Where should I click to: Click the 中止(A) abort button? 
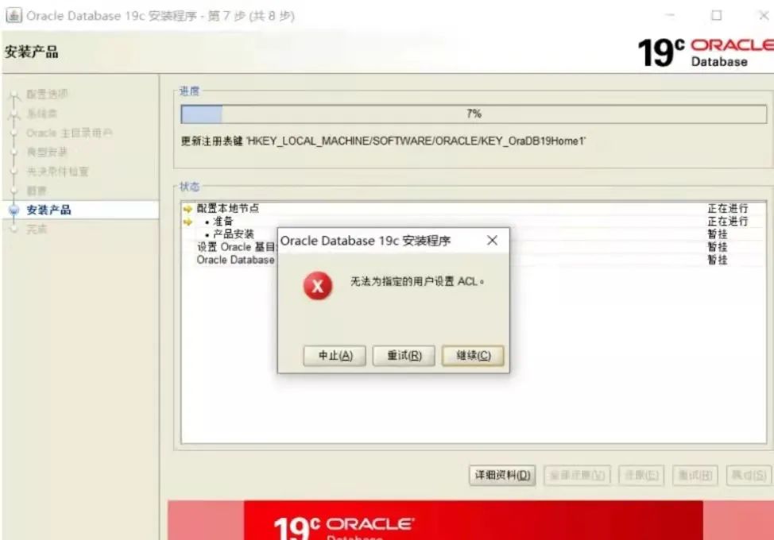[x=335, y=356]
